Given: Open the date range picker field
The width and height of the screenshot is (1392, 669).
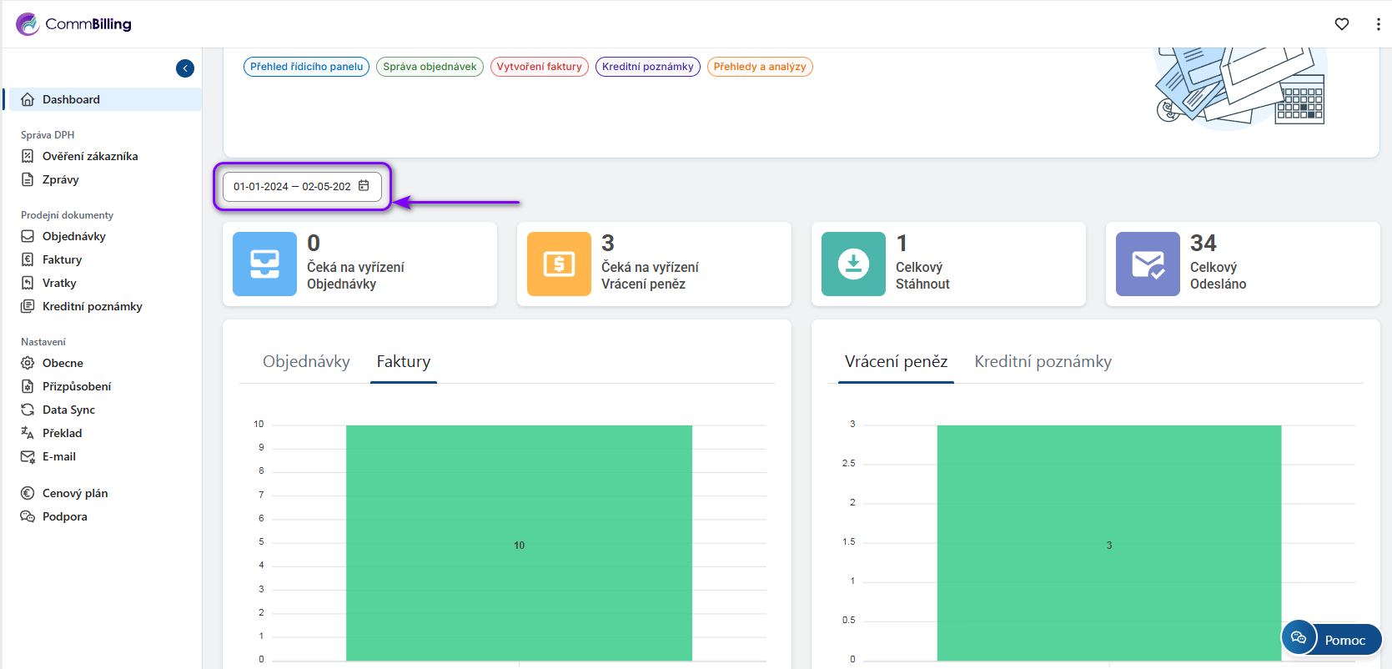Looking at the screenshot, I should click(292, 187).
